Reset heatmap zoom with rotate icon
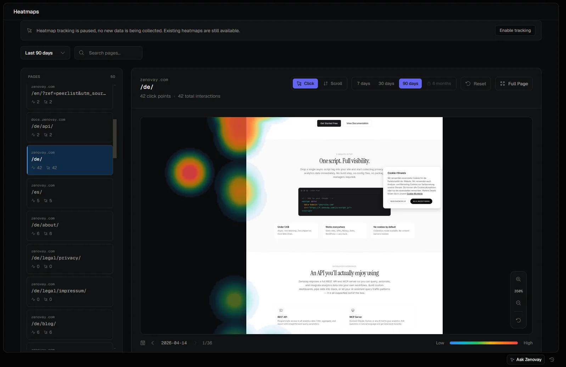Screen dimensions: 566x367 pyautogui.click(x=518, y=320)
